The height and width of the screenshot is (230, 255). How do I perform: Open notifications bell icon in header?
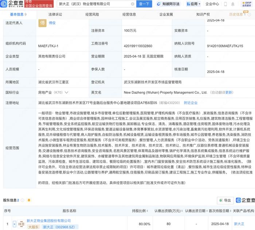point(233,4)
